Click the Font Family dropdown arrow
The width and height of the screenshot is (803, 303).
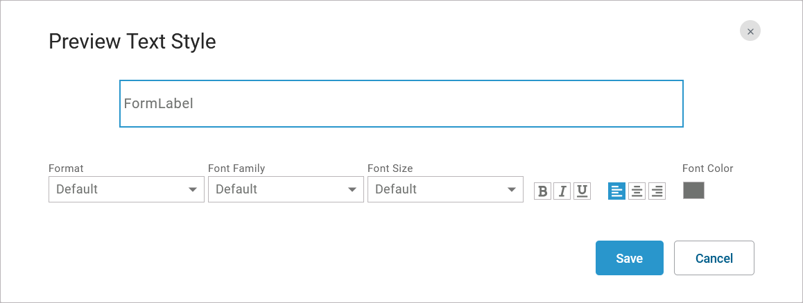point(352,189)
